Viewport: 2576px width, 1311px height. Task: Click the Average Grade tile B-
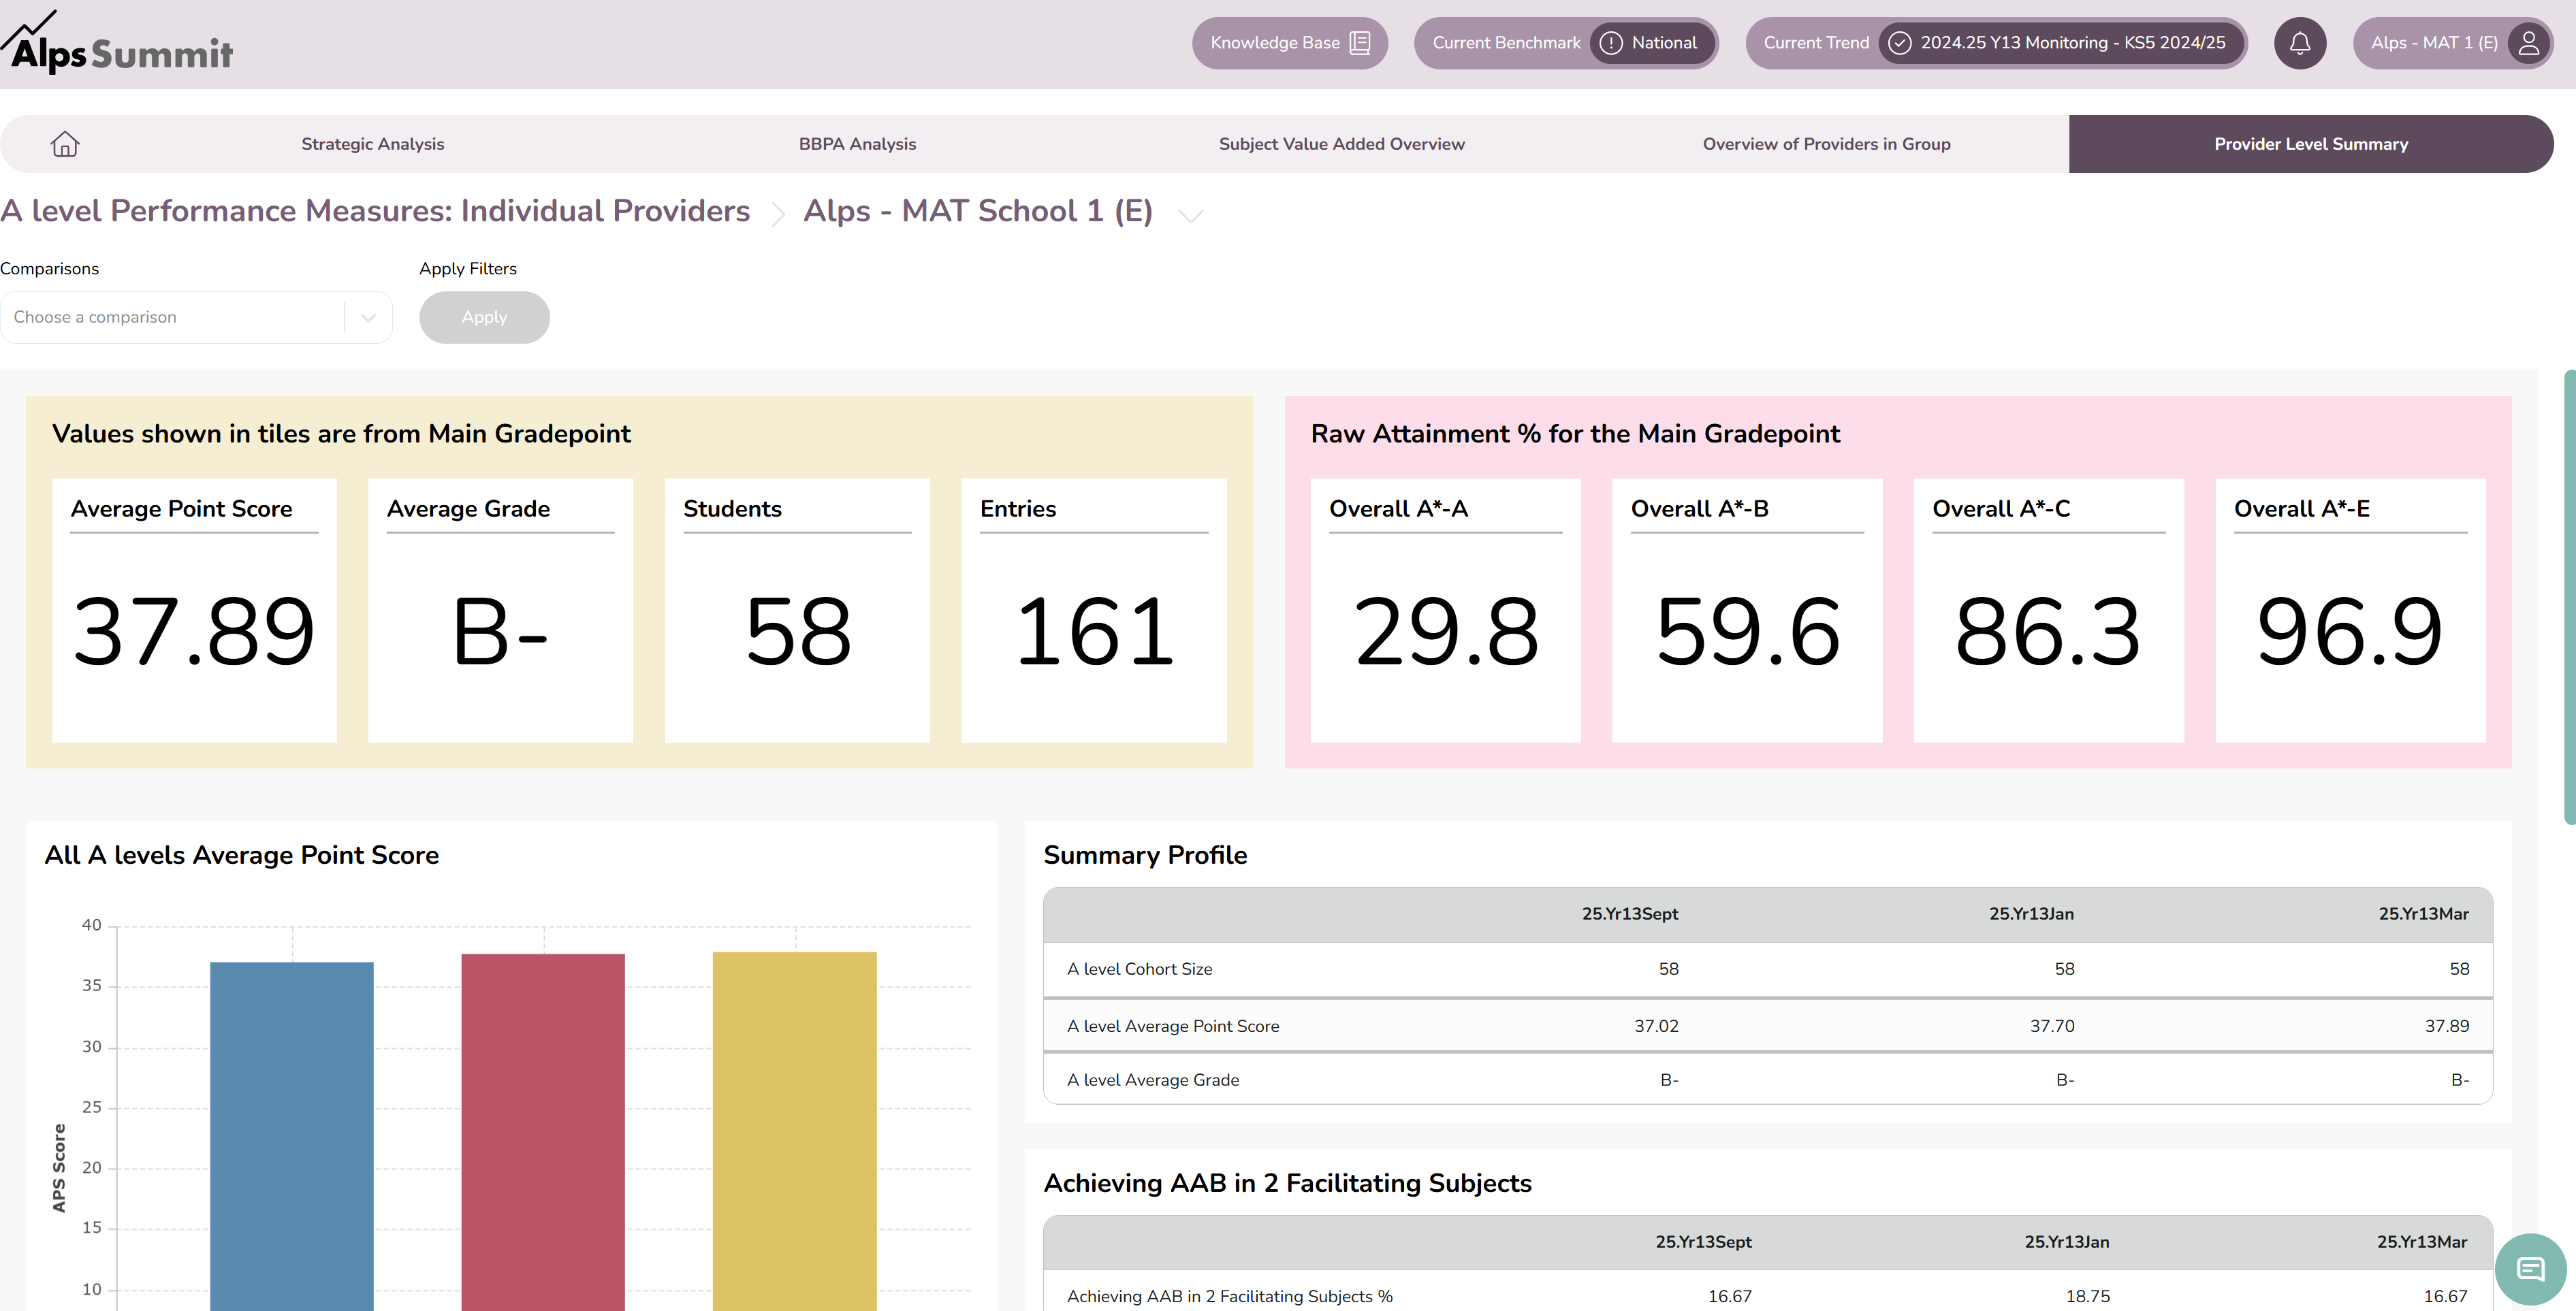point(500,610)
